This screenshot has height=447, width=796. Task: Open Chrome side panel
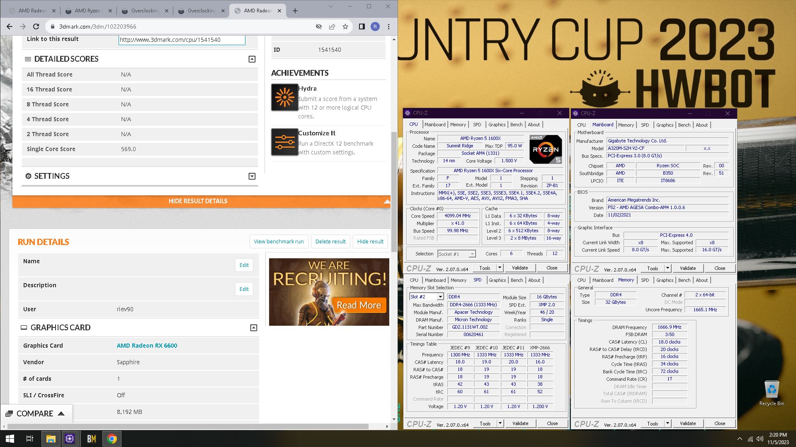[362, 26]
